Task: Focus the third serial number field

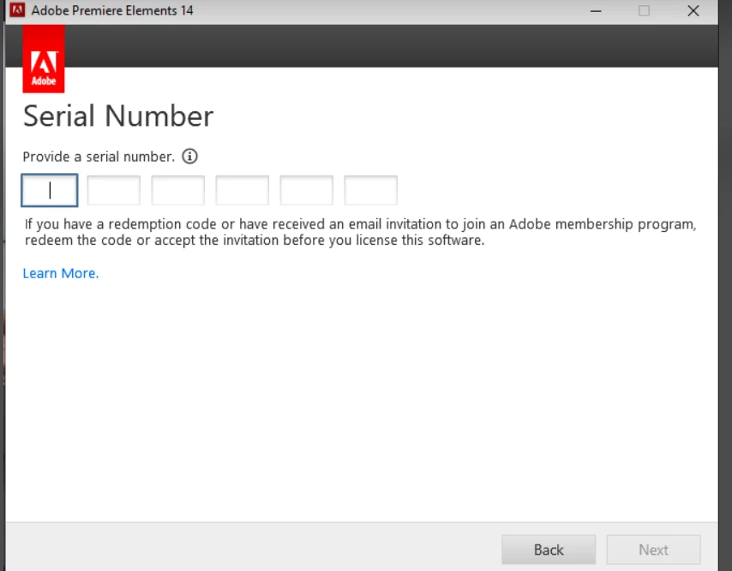Action: click(x=178, y=190)
